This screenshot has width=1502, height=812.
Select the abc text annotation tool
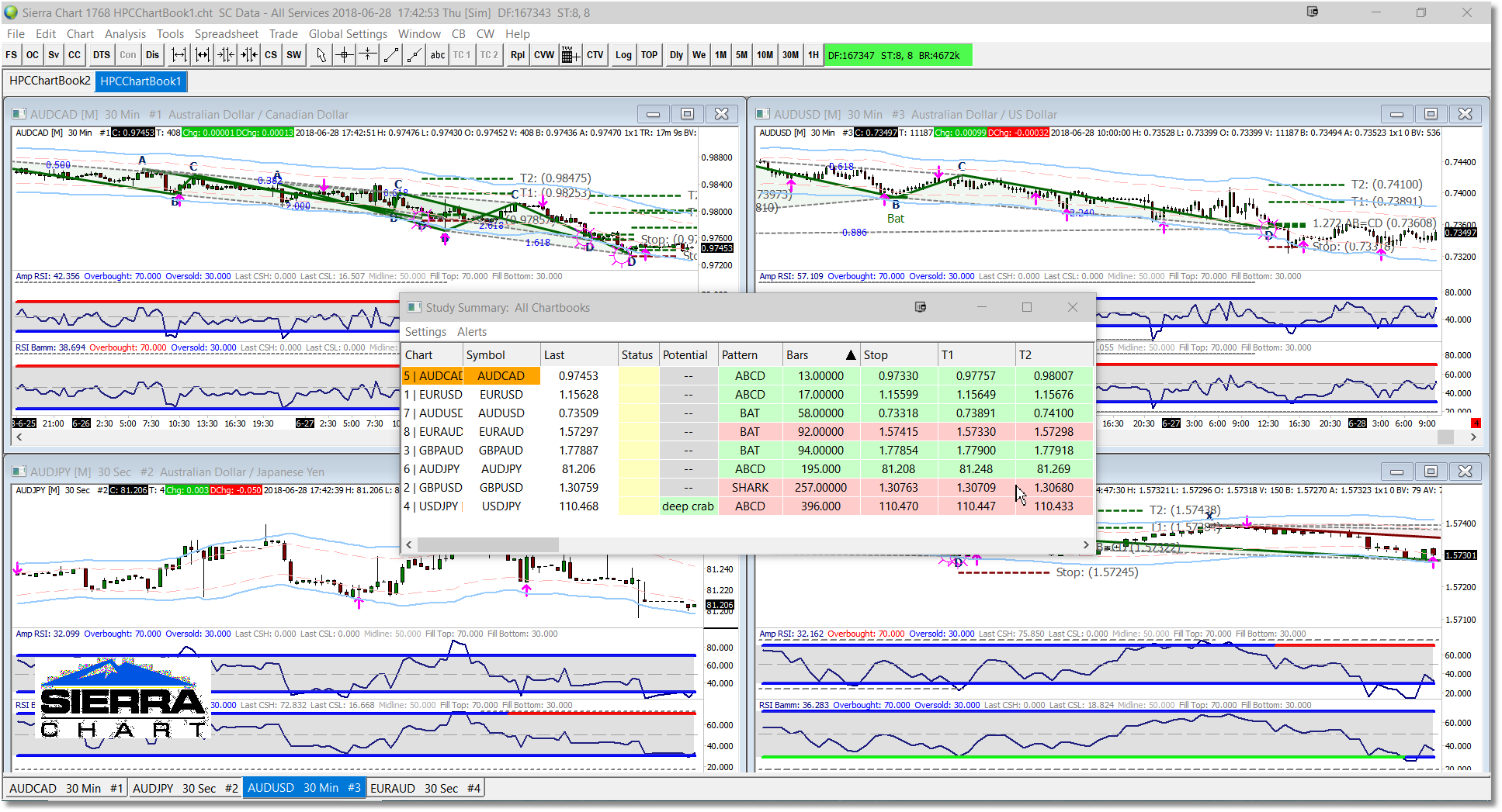coord(437,54)
